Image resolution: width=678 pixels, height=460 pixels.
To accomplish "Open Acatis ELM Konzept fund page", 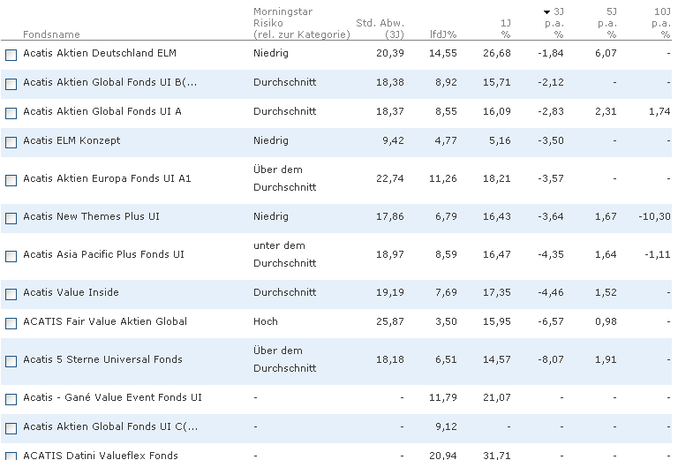I will click(72, 140).
